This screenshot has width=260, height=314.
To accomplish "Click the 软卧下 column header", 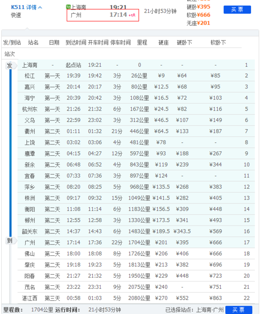I will tap(218, 43).
